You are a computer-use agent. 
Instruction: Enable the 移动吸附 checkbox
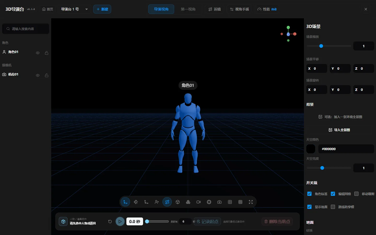[356, 194]
